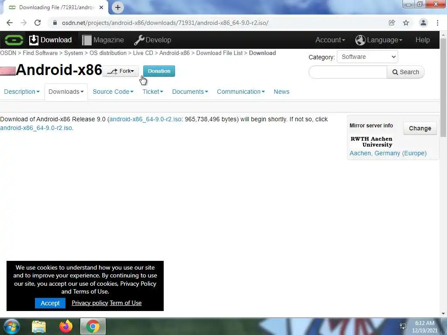The height and width of the screenshot is (335, 447).
Task: Launch Firefox from taskbar
Action: coord(66,326)
